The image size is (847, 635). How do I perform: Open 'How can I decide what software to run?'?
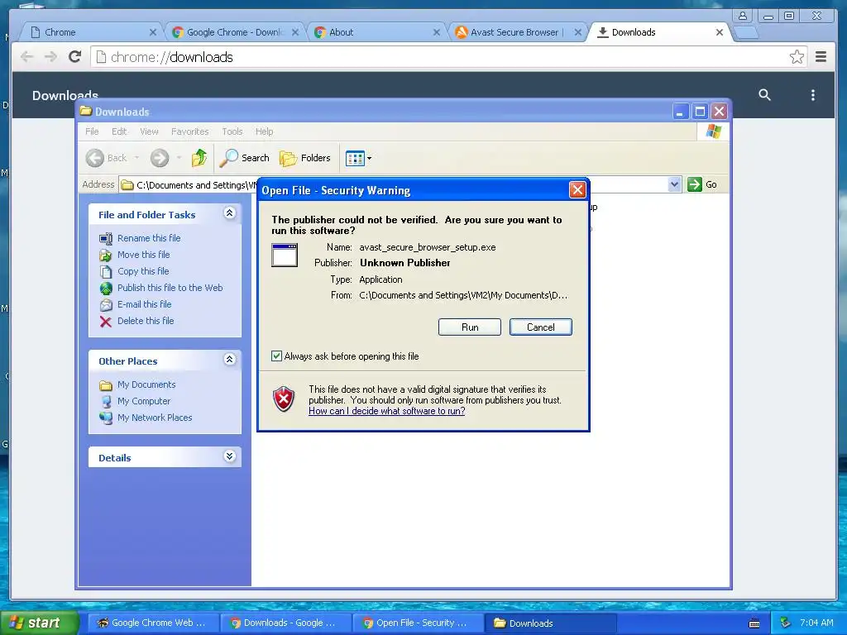point(387,411)
